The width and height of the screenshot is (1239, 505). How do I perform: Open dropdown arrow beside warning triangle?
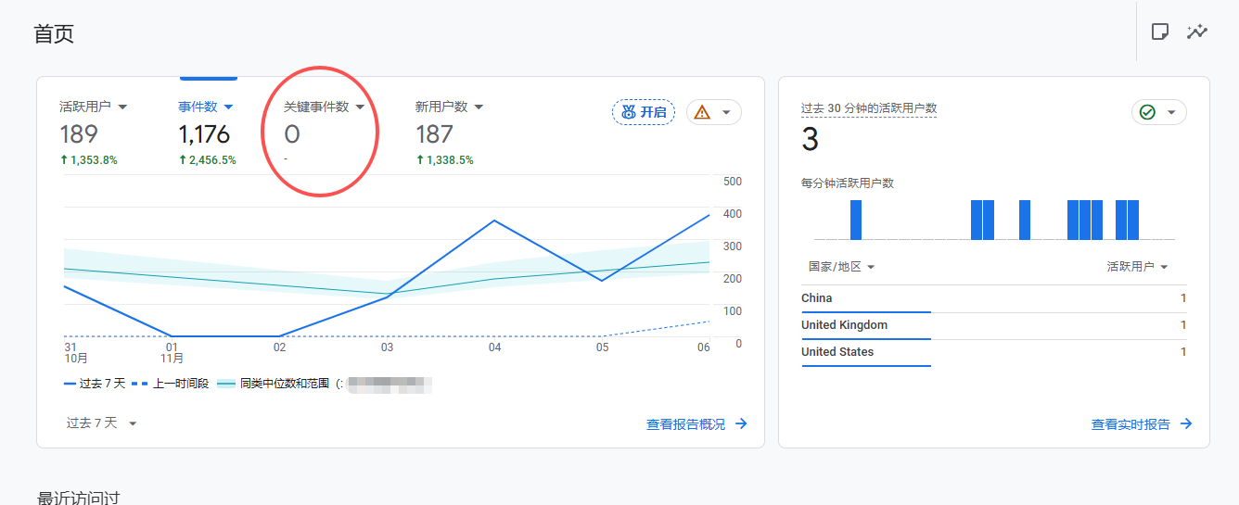pyautogui.click(x=726, y=112)
